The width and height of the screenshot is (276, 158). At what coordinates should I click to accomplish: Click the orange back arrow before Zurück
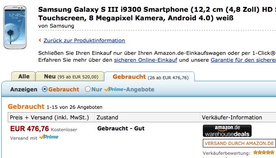pos(40,40)
